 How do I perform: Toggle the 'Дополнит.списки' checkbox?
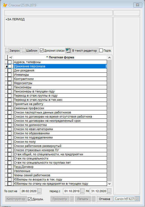tap(42, 51)
